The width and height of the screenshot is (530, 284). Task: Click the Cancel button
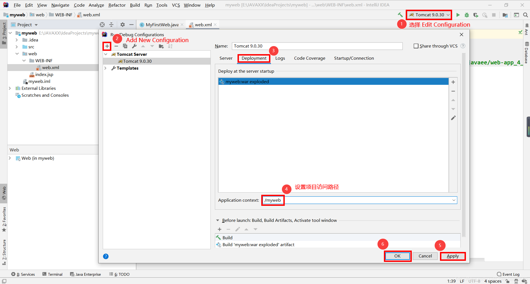tap(425, 256)
